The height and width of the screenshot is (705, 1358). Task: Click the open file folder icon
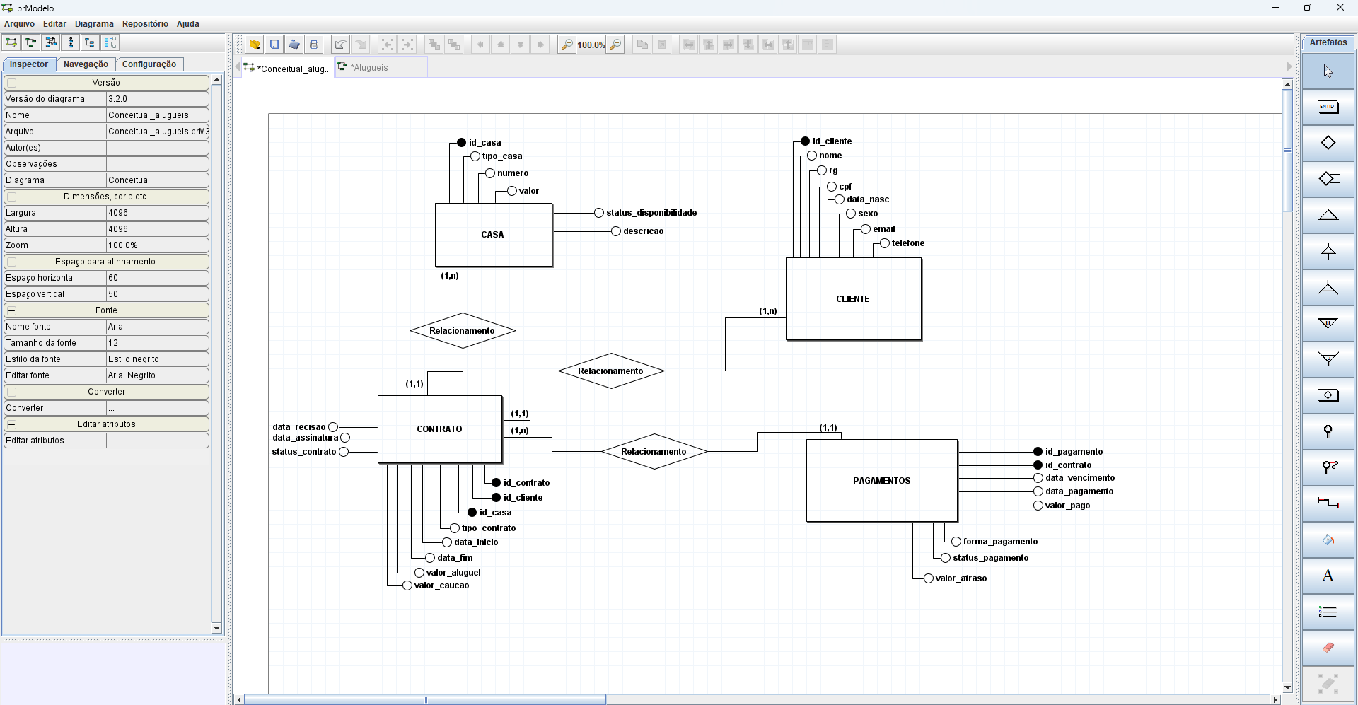point(255,45)
